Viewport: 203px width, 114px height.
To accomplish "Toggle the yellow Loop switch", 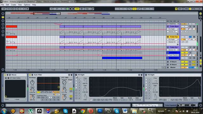I will 134,9.
